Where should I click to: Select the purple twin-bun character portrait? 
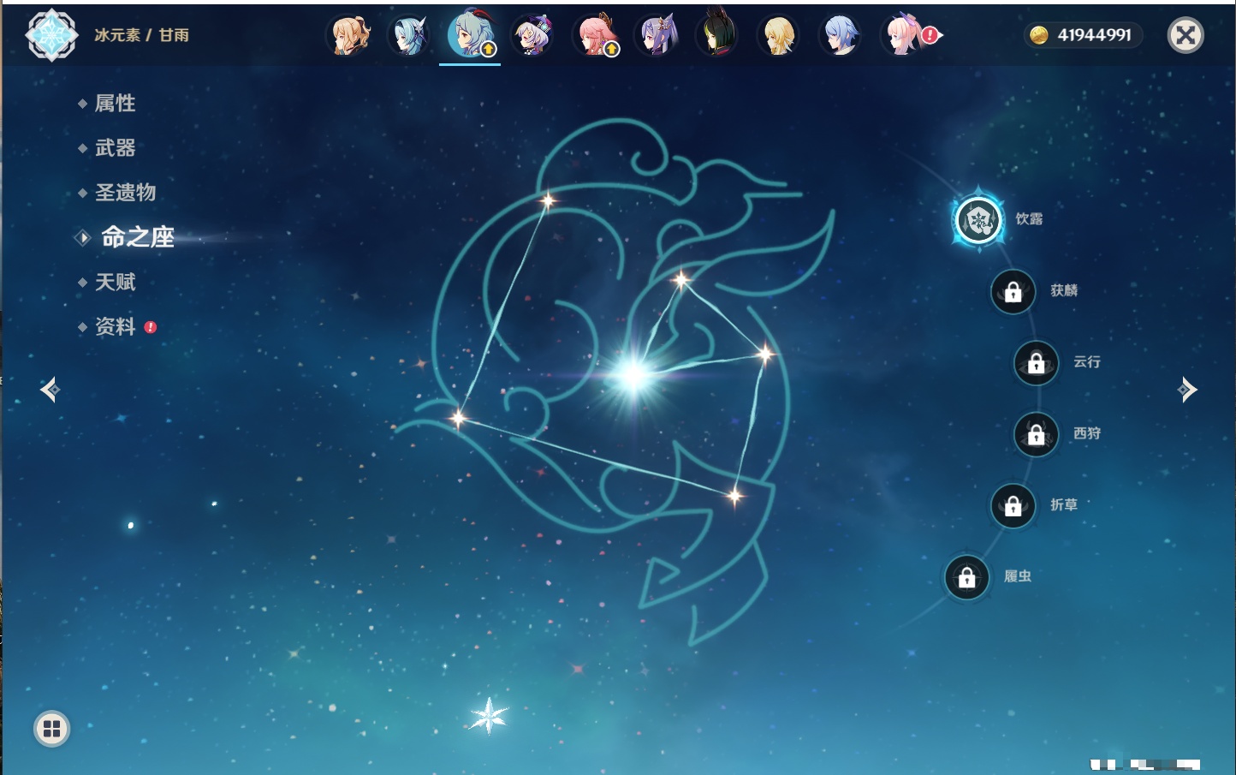(x=657, y=36)
